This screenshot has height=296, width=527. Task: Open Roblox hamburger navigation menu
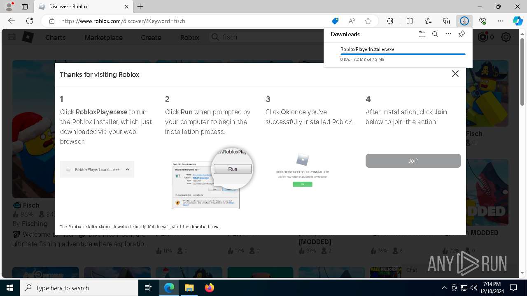tap(12, 37)
